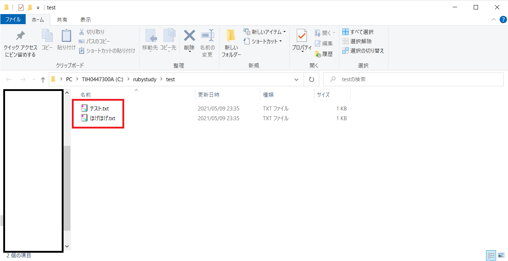Open the New Item (新しいアイテム) dropdown
Screen dimensions: 508x261
[265, 32]
